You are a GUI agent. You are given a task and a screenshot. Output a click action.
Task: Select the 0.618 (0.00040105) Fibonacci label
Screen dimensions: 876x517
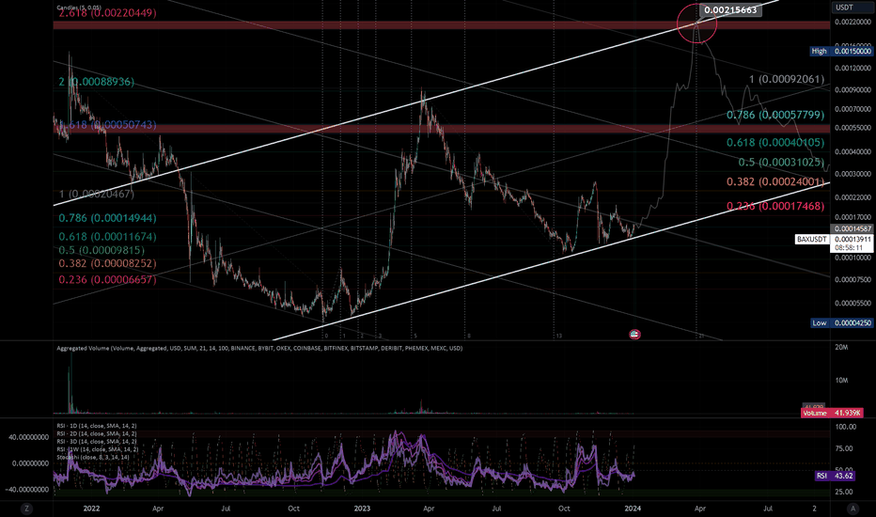[775, 143]
